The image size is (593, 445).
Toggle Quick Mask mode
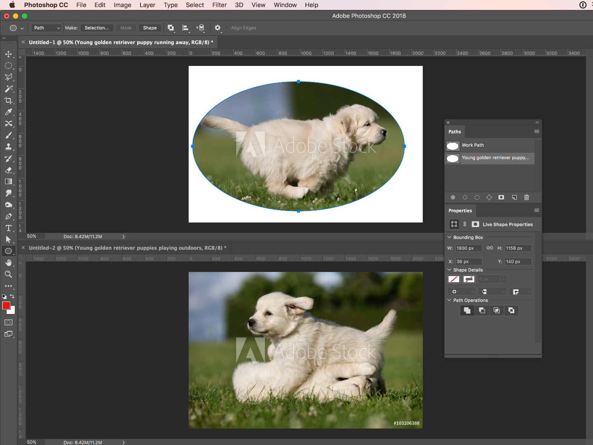pyautogui.click(x=8, y=322)
